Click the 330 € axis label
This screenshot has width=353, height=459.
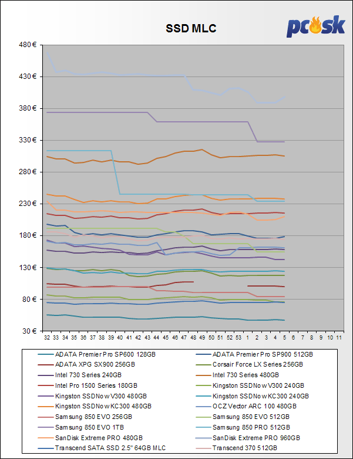tap(28, 140)
